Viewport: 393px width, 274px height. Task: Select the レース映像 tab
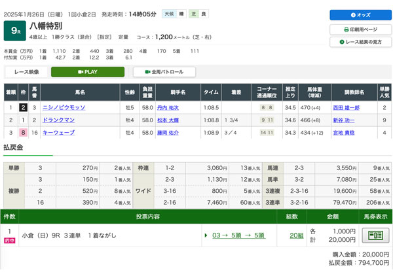tap(26, 72)
